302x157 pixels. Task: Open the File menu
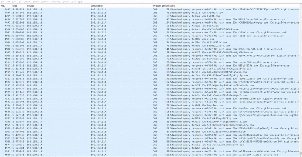tap(2, 2)
